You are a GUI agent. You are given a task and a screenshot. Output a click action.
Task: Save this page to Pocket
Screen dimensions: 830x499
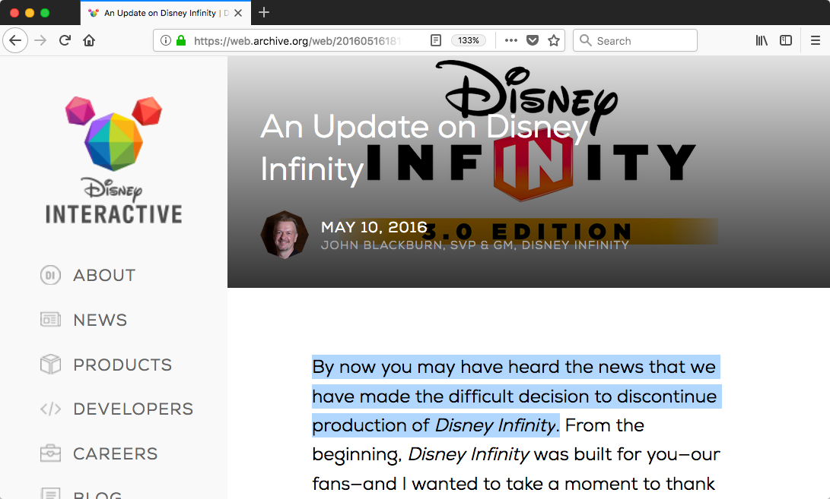(x=533, y=40)
